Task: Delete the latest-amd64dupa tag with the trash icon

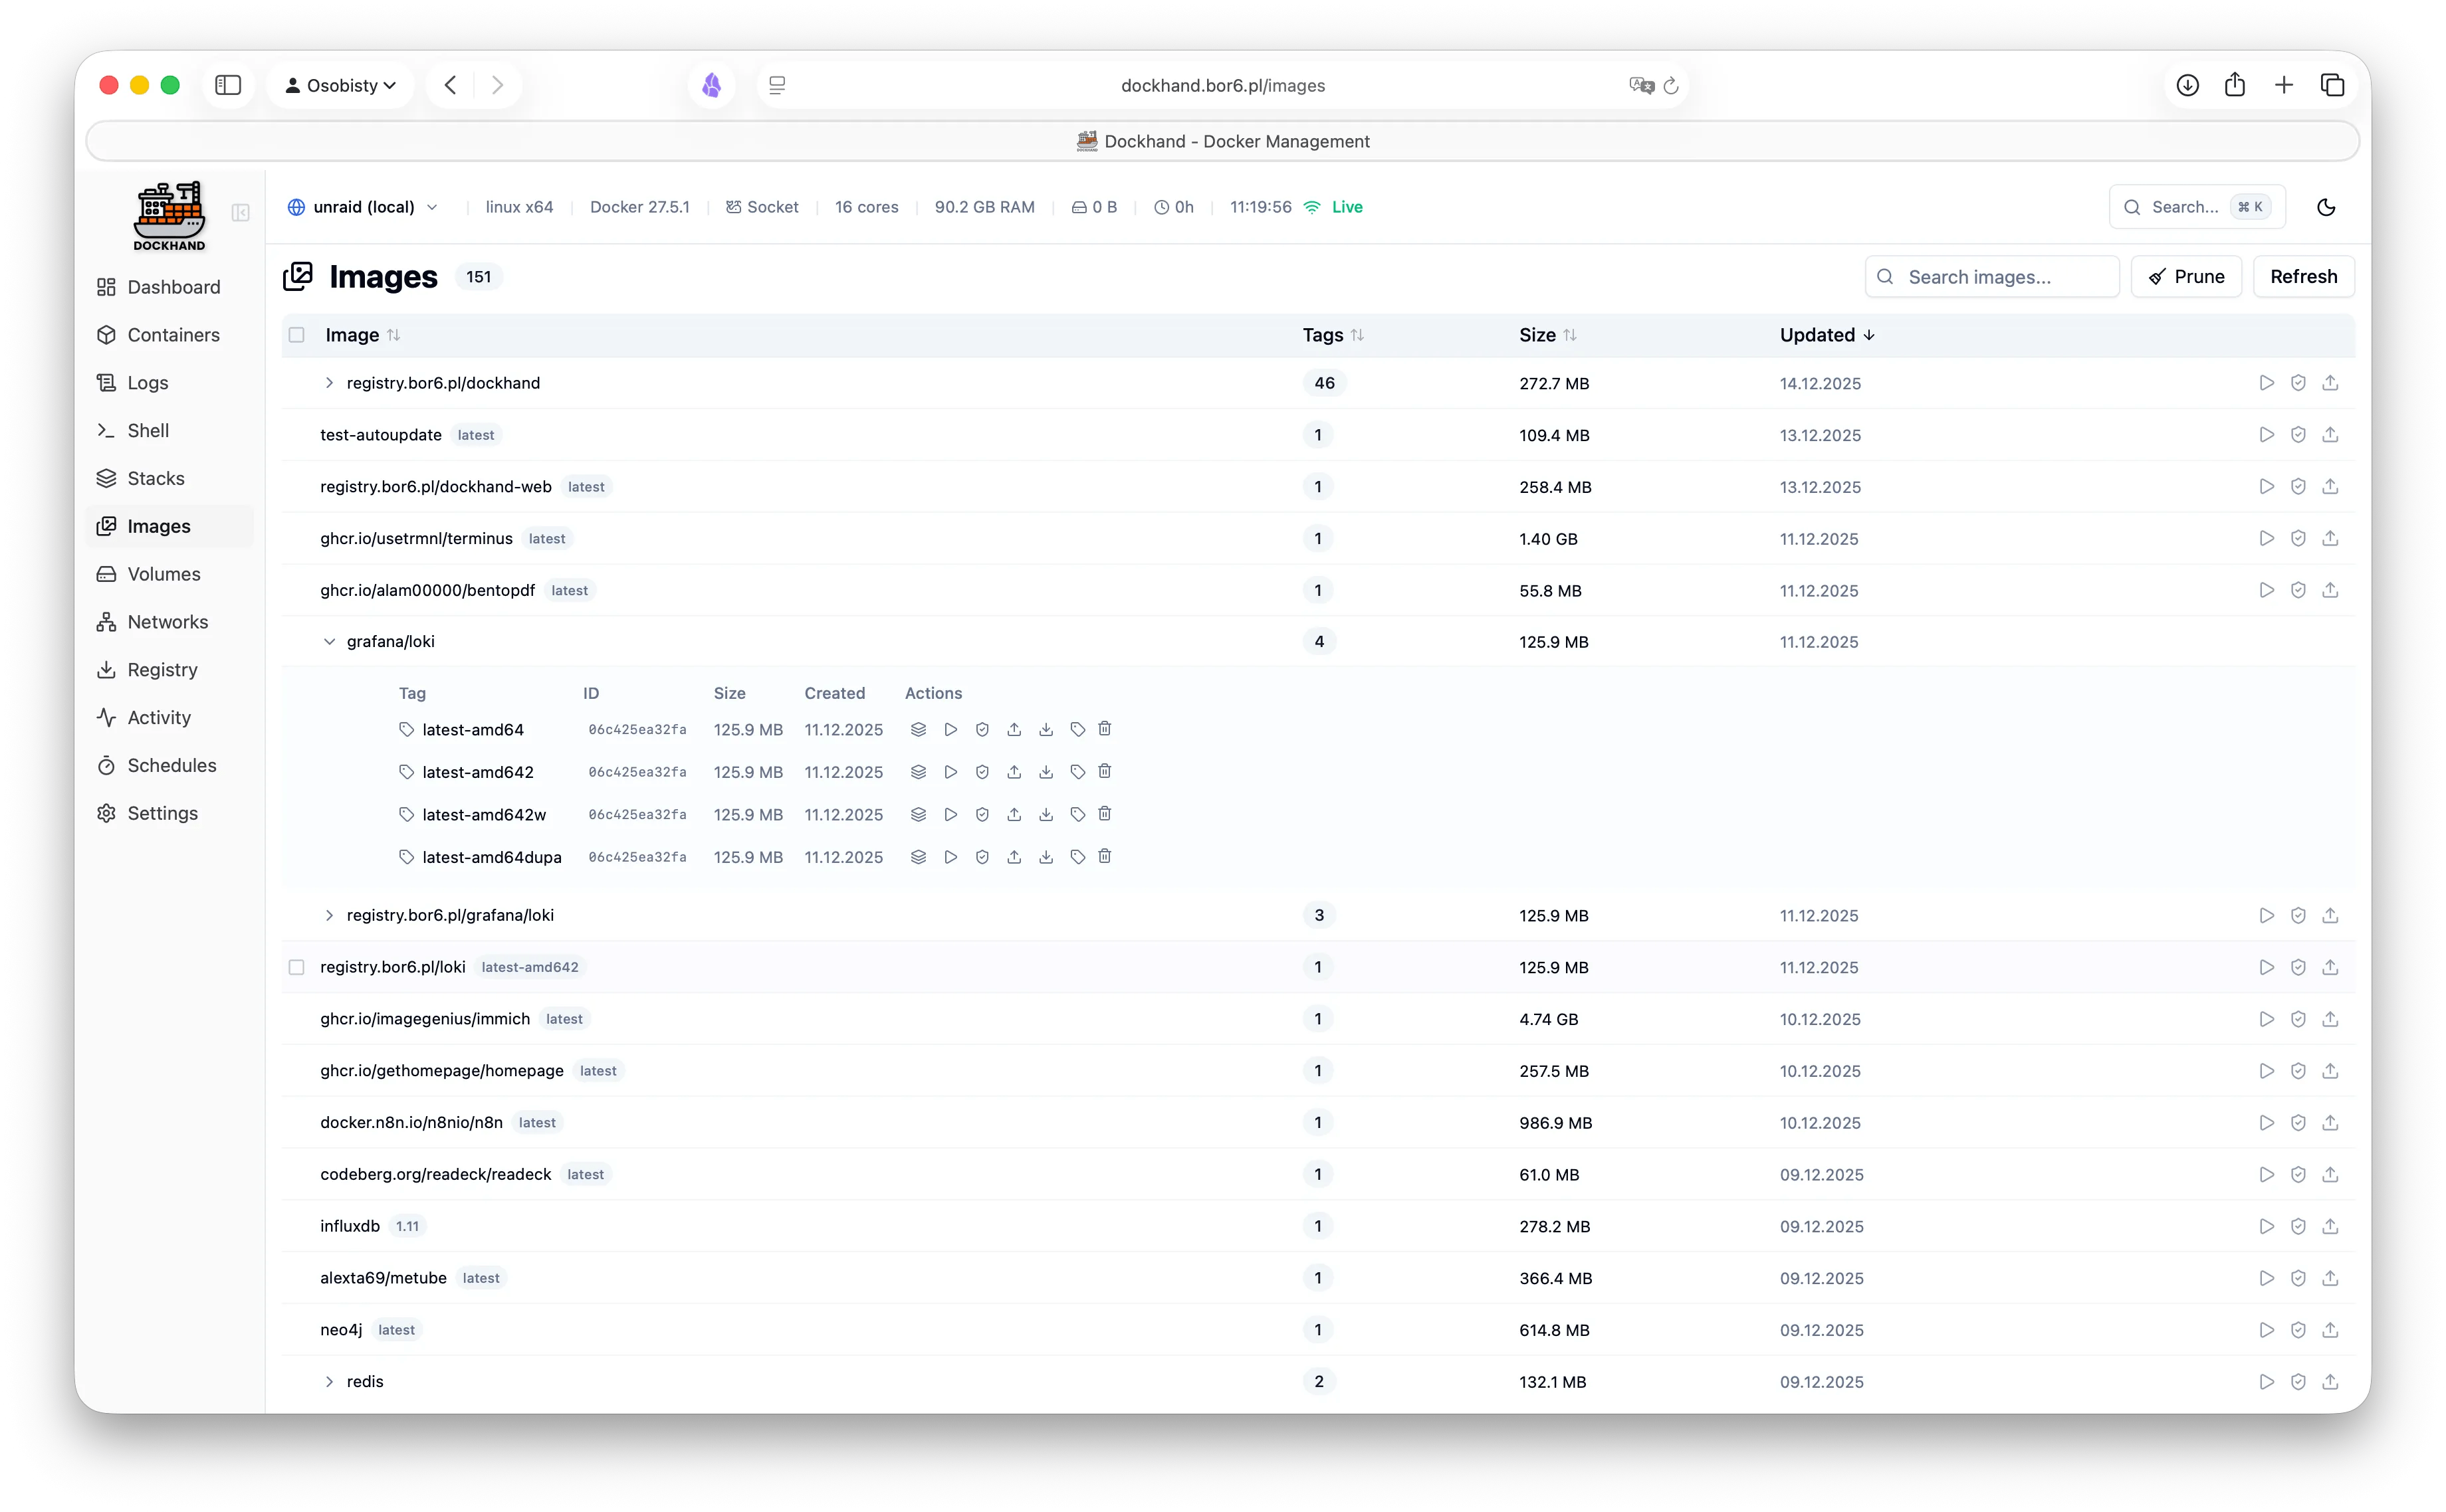Action: [x=1105, y=856]
